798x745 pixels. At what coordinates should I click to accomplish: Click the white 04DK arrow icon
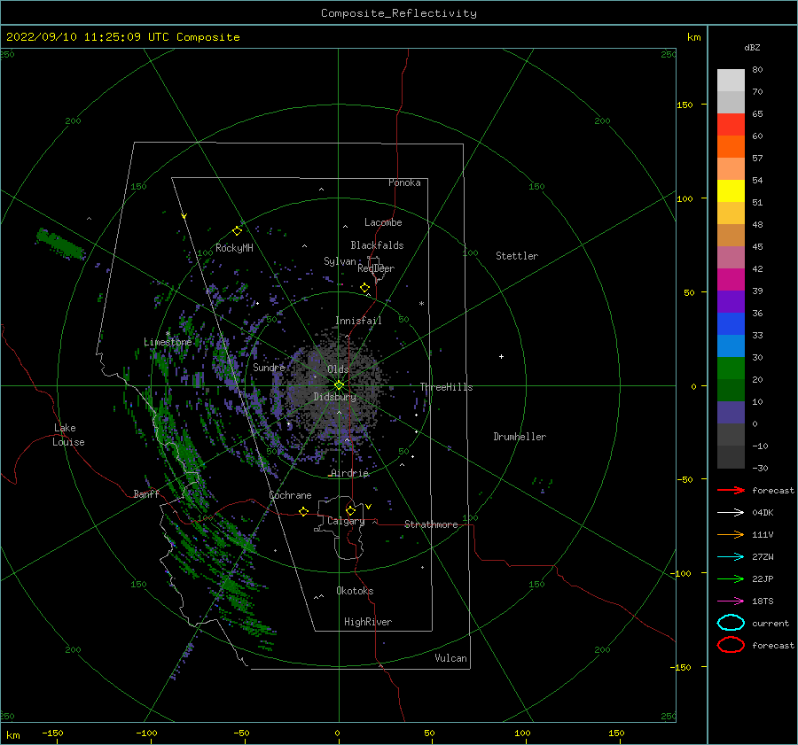point(731,512)
